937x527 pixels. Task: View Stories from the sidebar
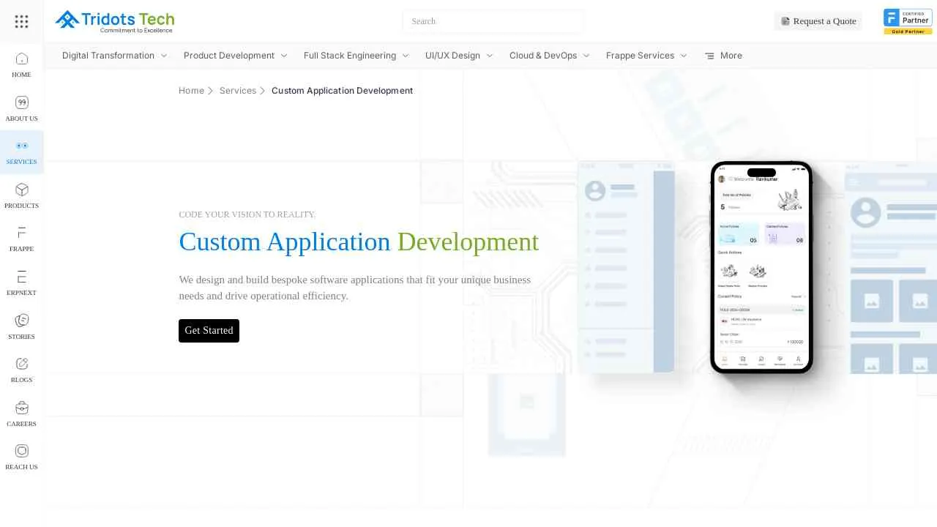point(21,326)
